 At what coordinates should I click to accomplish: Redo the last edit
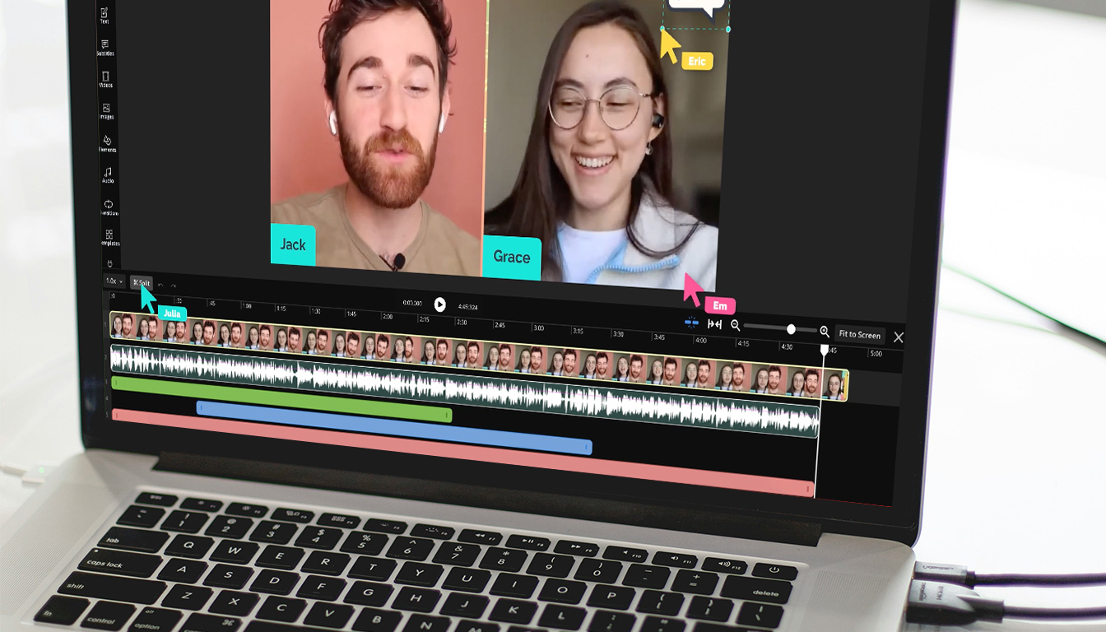(x=174, y=286)
